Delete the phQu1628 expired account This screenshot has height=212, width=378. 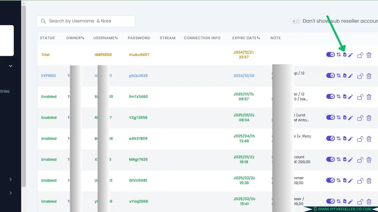(x=369, y=76)
